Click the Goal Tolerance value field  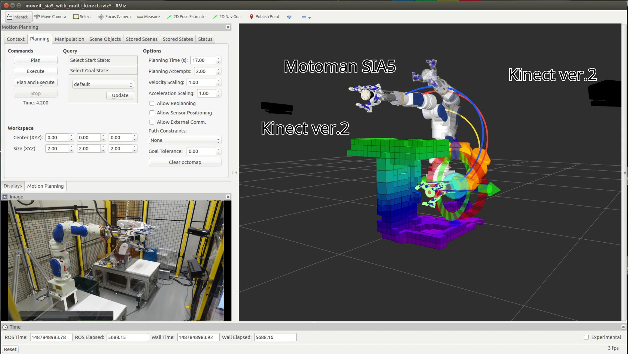pyautogui.click(x=201, y=151)
